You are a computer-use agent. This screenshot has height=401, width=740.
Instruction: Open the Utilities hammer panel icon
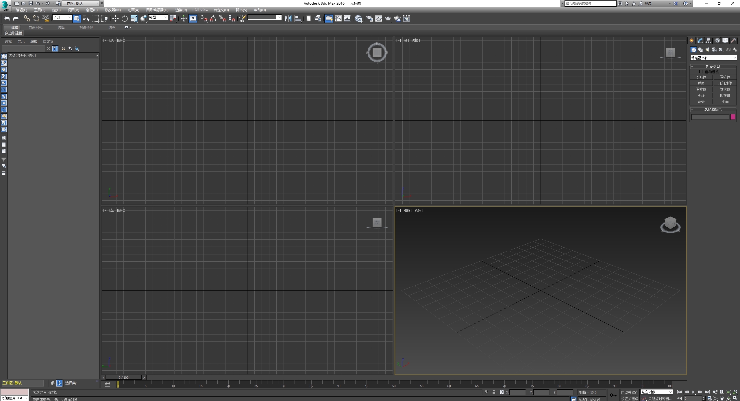(x=733, y=40)
